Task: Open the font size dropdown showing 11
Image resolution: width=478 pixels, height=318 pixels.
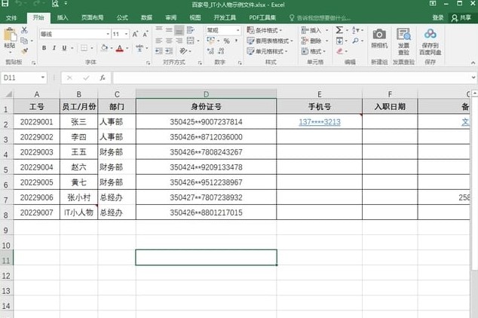Action: tap(126, 34)
